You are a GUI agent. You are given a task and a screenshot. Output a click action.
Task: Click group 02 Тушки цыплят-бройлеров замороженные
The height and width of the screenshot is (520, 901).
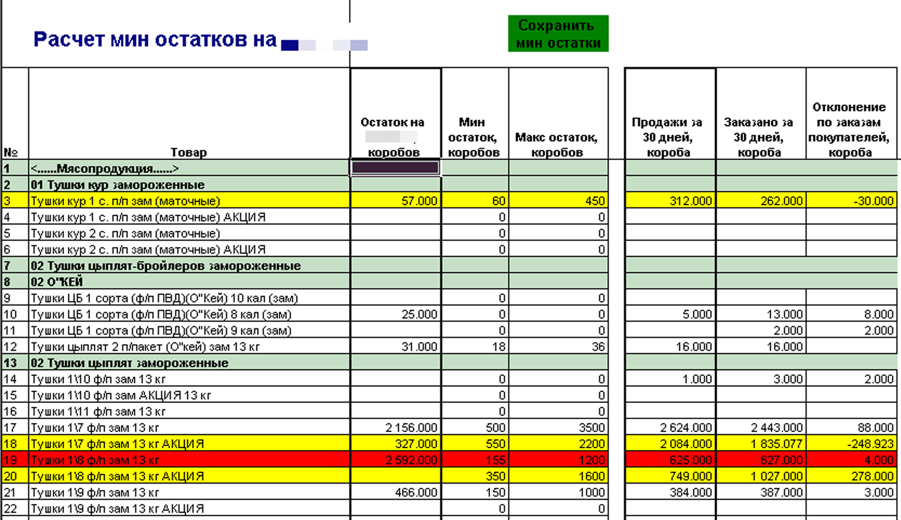[x=189, y=265]
